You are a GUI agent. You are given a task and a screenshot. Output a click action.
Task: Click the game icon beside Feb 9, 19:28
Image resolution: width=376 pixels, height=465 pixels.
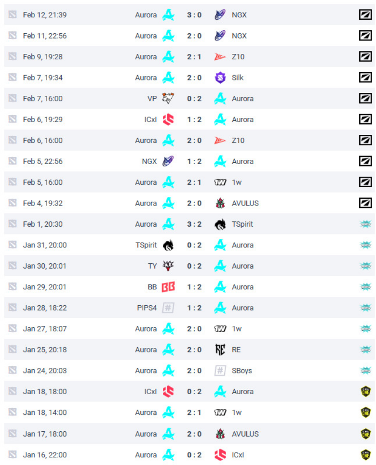(x=13, y=57)
